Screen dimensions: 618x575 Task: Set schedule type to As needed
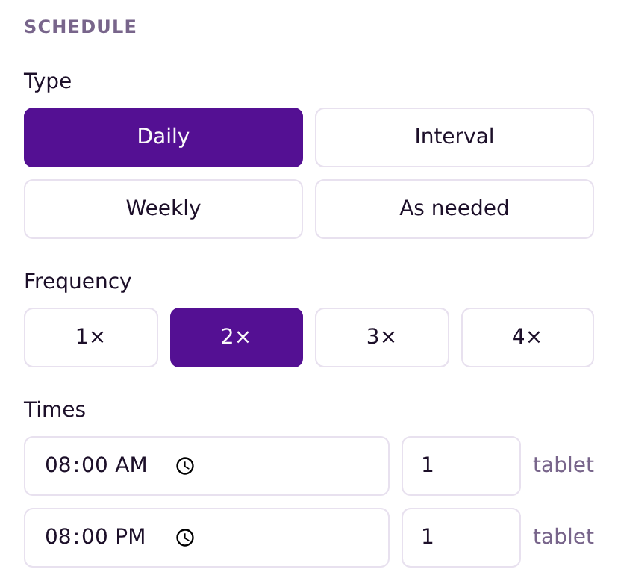pyautogui.click(x=455, y=209)
